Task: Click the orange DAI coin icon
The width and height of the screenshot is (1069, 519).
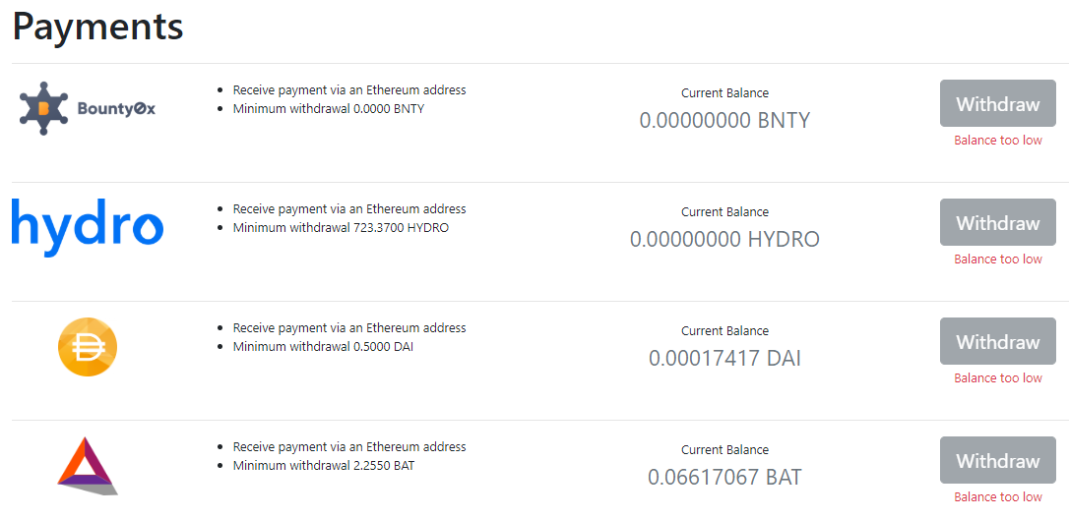Action: point(88,347)
